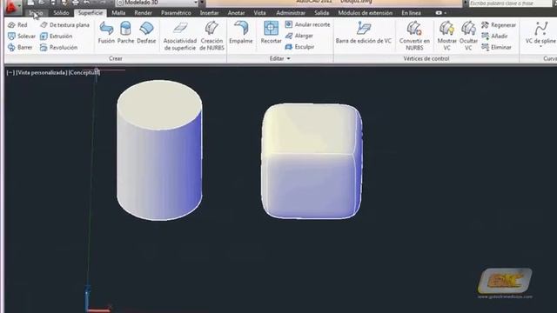
Task: Open the Barra de edición de VC
Action: (x=364, y=33)
